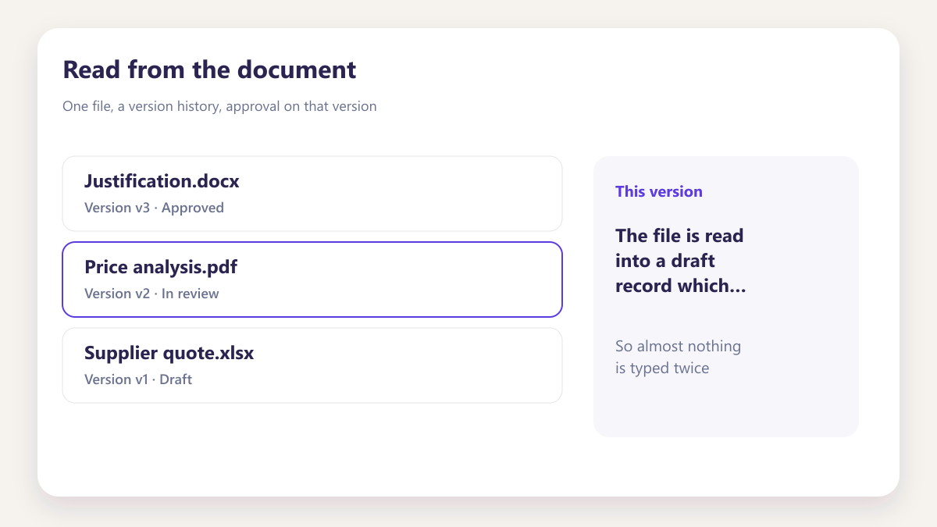Click the 'Read from the document' heading
The width and height of the screenshot is (937, 527).
pos(209,69)
